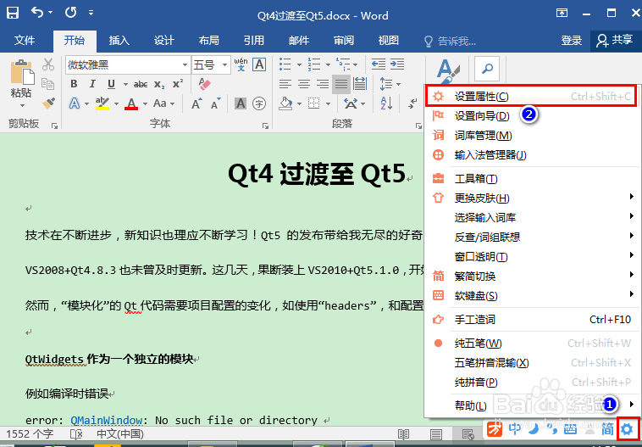This screenshot has height=447, width=642.
Task: Click the Copy icon
Action: [x=48, y=84]
